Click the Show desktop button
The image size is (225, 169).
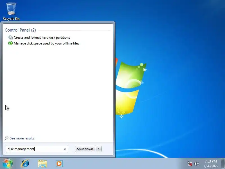223,163
